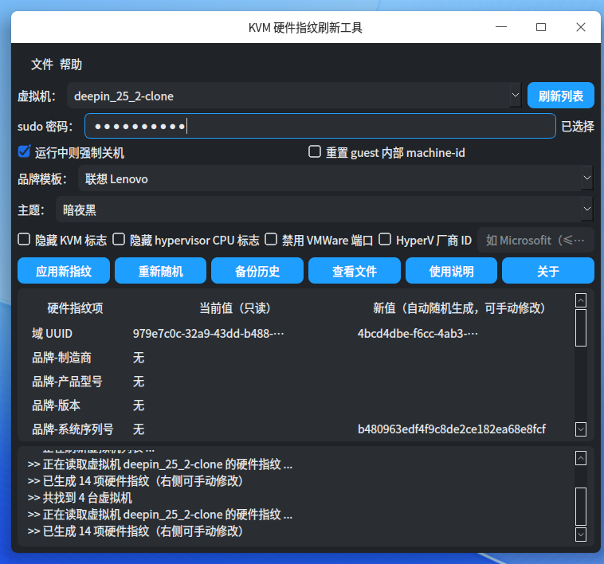The height and width of the screenshot is (564, 604).
Task: Click the 应用新指纹 button
Action: pyautogui.click(x=64, y=271)
